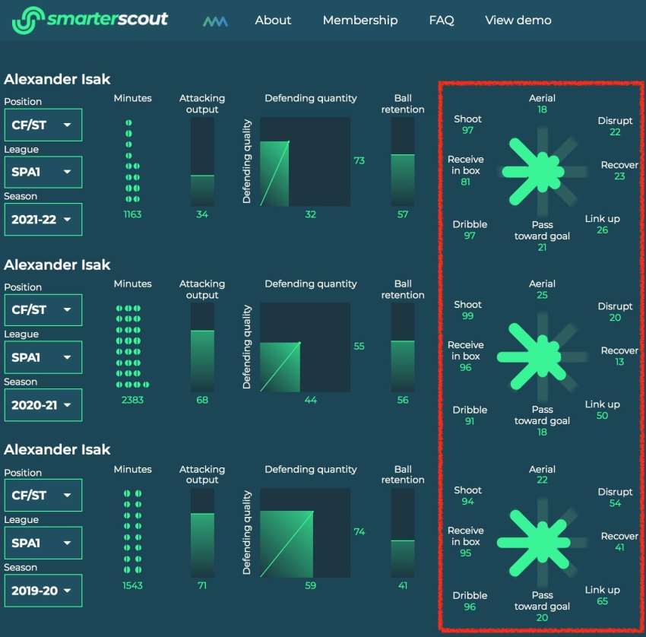This screenshot has width=646, height=637.
Task: Click Recover value 13
Action: point(619,362)
